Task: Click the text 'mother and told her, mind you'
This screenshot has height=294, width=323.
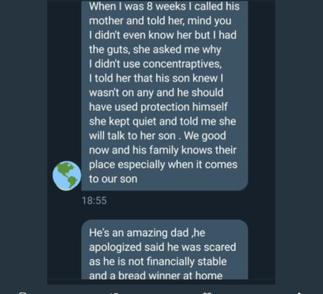Action: (160, 21)
